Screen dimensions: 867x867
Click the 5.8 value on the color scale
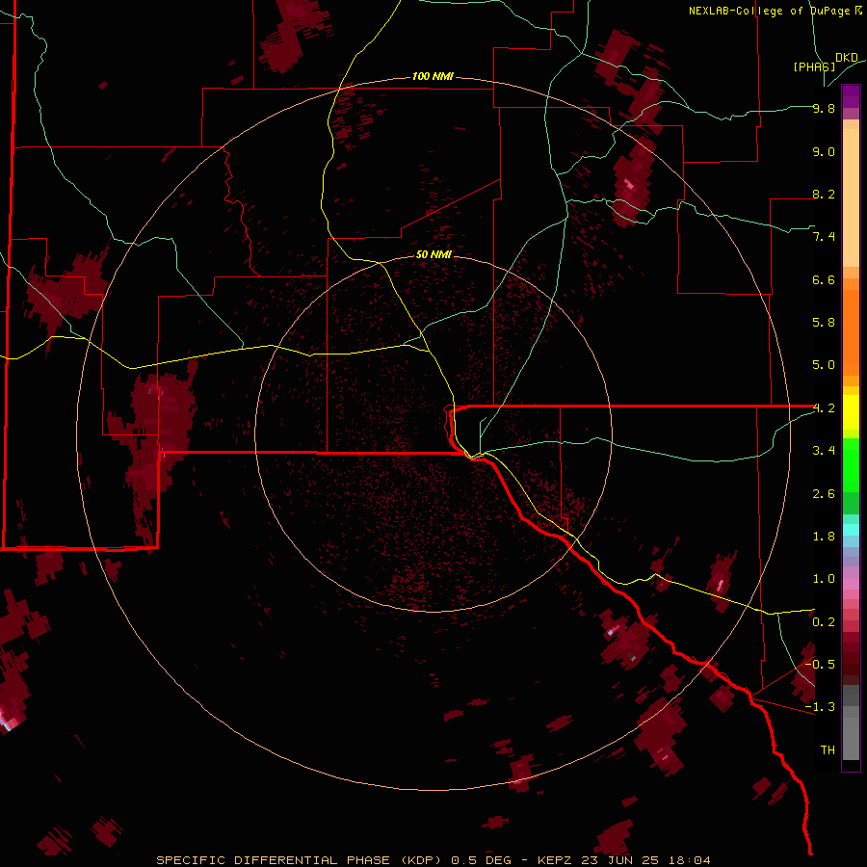(824, 323)
